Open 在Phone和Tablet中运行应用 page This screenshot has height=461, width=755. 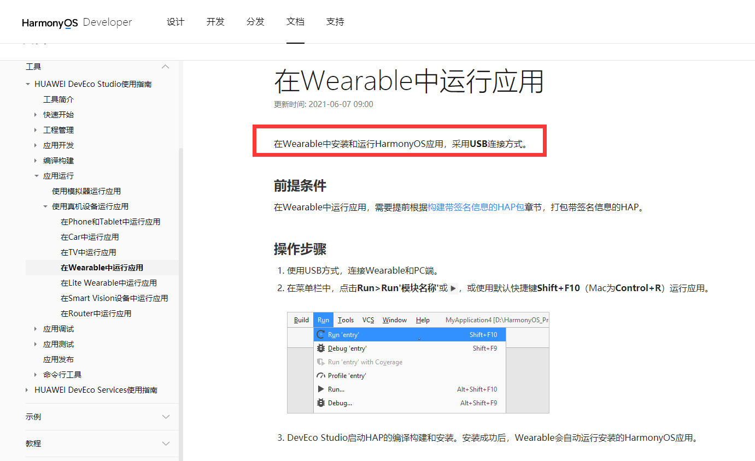coord(110,222)
